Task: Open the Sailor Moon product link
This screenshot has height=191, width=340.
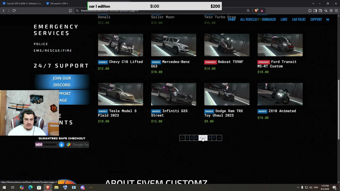Action: click(163, 17)
